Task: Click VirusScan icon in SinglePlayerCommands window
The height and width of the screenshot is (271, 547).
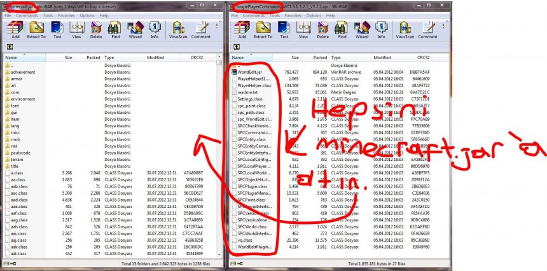Action: tap(405, 30)
